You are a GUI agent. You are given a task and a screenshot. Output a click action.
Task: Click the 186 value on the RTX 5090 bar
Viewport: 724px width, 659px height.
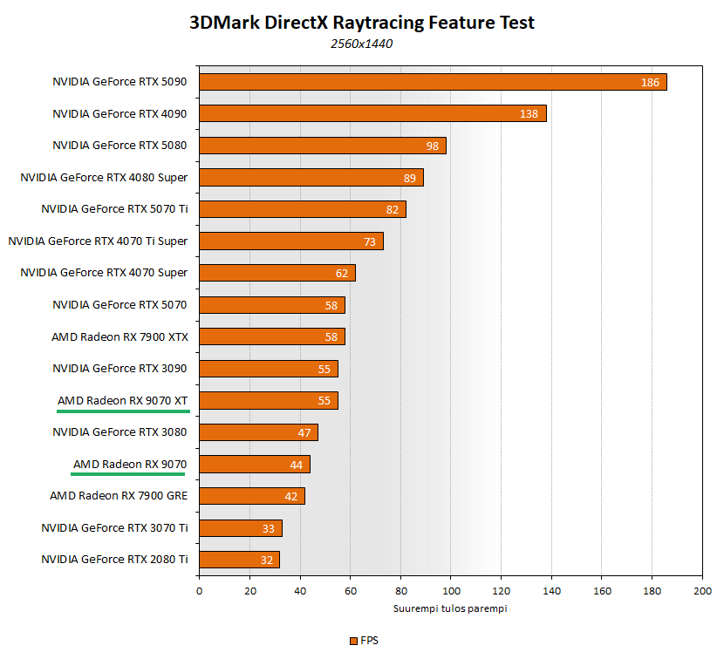pos(650,83)
